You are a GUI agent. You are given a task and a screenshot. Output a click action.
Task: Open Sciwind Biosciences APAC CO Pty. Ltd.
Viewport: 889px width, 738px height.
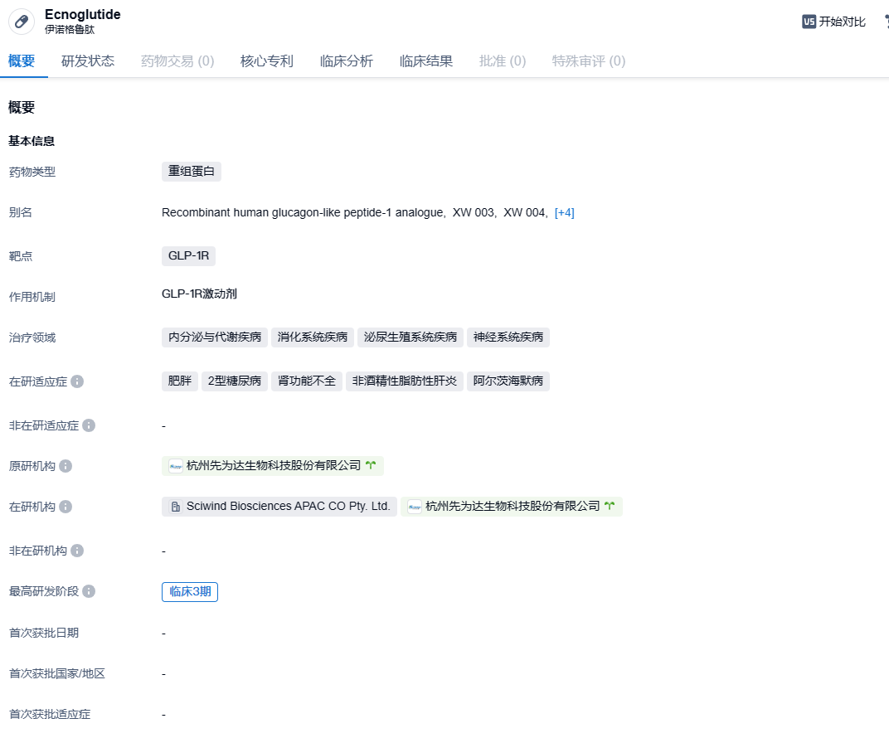[288, 506]
